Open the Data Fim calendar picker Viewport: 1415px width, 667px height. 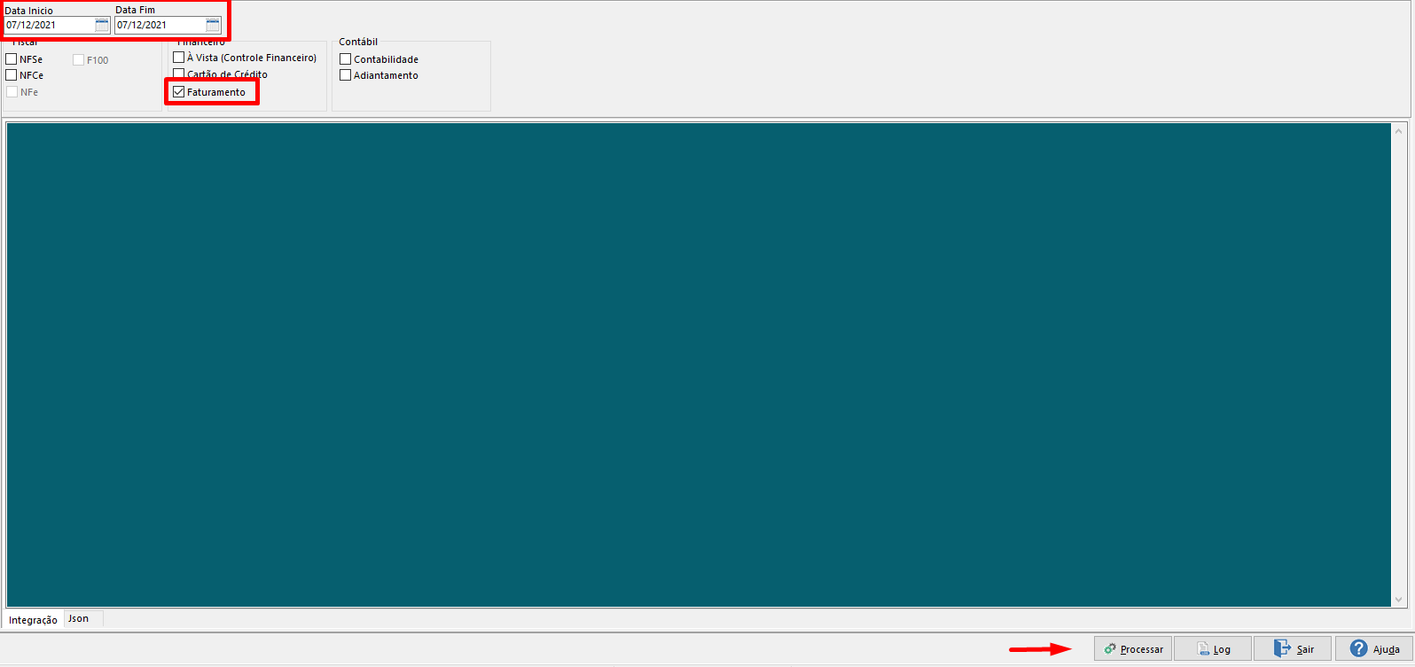click(x=213, y=25)
